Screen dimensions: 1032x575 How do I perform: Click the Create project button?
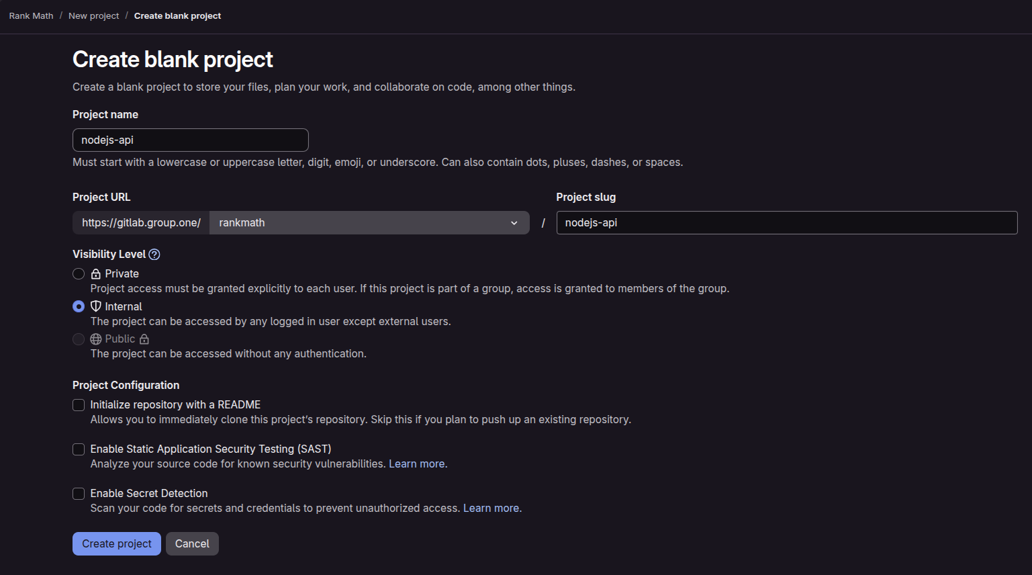(117, 544)
